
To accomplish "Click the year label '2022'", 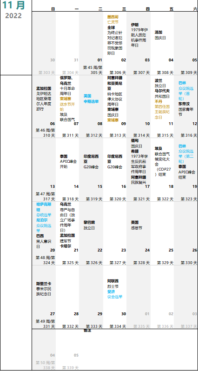I will click(x=13, y=16).
